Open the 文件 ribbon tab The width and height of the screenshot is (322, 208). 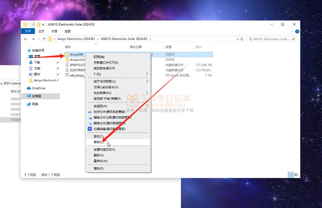point(28,31)
